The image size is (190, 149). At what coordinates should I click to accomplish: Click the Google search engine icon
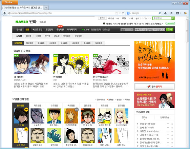(x=128, y=13)
